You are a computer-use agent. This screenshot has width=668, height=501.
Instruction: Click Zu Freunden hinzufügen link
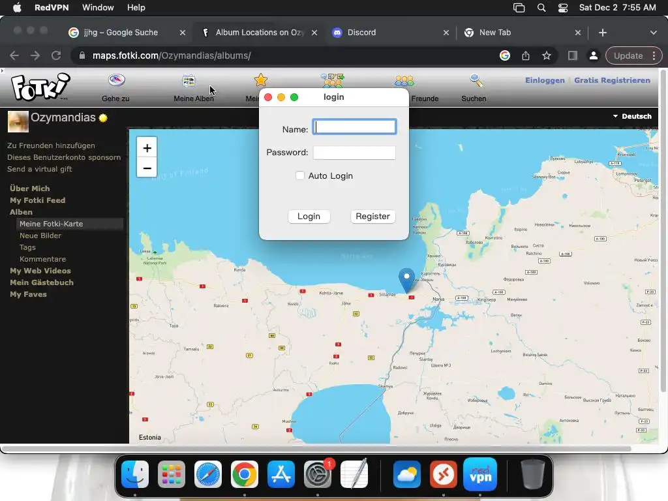tap(51, 145)
